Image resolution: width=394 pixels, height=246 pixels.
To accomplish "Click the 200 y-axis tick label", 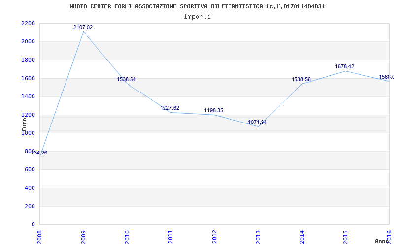I will pos(30,206).
